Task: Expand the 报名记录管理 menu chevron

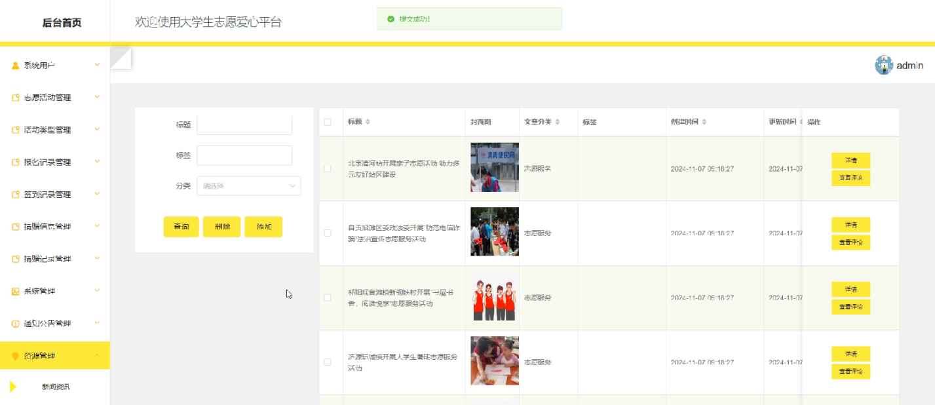Action: coord(97,161)
